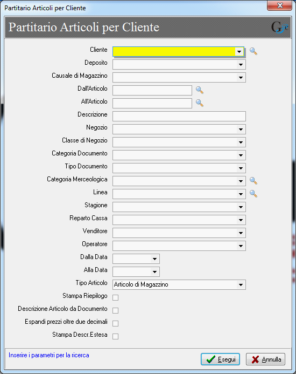Expand the Causale di Magazzino dropdown

241,78
